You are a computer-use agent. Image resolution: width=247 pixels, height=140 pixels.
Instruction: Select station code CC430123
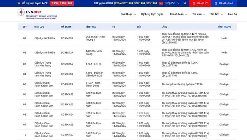[67, 84]
